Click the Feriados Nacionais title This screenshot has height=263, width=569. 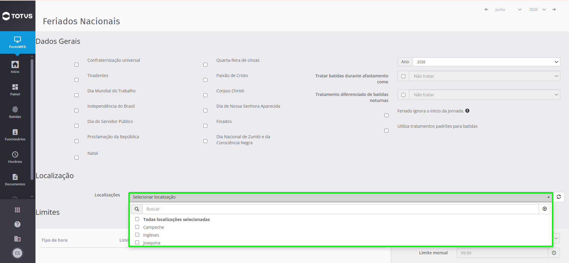point(81,21)
